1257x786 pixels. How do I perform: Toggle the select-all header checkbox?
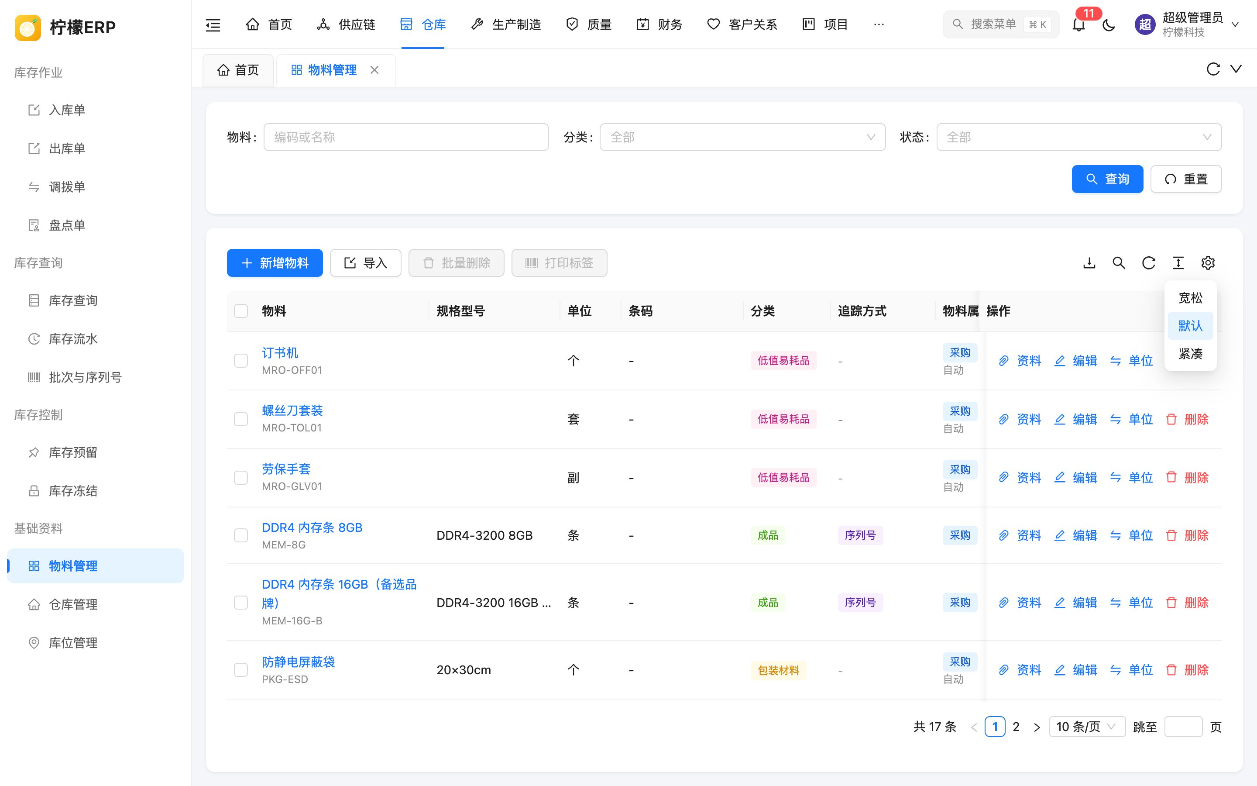(x=241, y=311)
